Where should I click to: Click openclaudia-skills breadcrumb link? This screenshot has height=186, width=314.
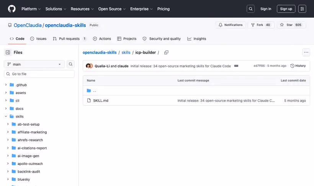point(100,52)
